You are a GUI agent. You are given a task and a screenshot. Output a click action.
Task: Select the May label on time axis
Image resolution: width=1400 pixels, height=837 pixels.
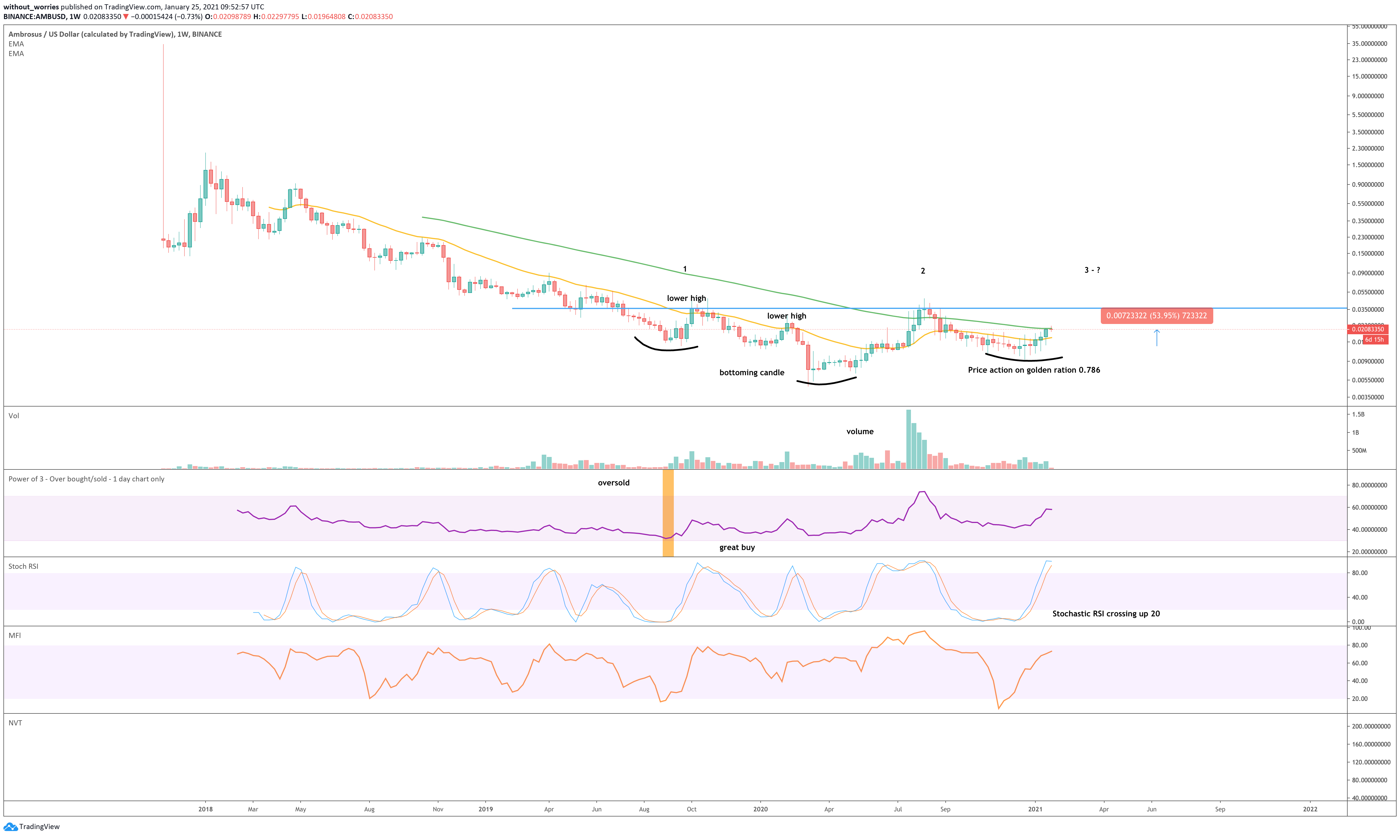click(301, 809)
